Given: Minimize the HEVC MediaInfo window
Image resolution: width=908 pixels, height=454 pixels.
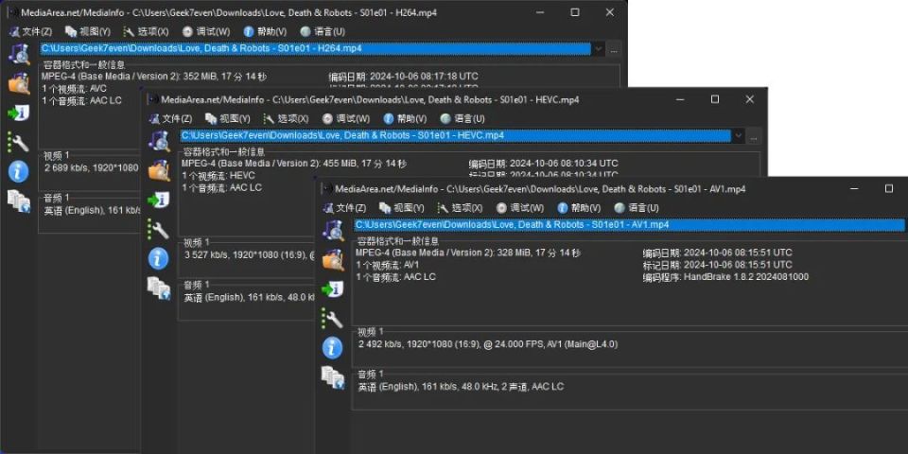Looking at the screenshot, I should [x=681, y=99].
